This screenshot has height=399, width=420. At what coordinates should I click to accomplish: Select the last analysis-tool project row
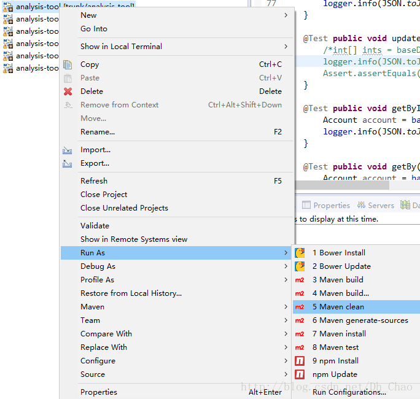tap(30, 68)
